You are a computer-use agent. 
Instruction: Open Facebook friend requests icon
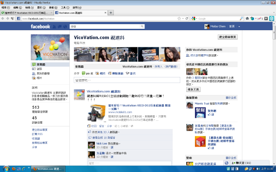(x=54, y=27)
